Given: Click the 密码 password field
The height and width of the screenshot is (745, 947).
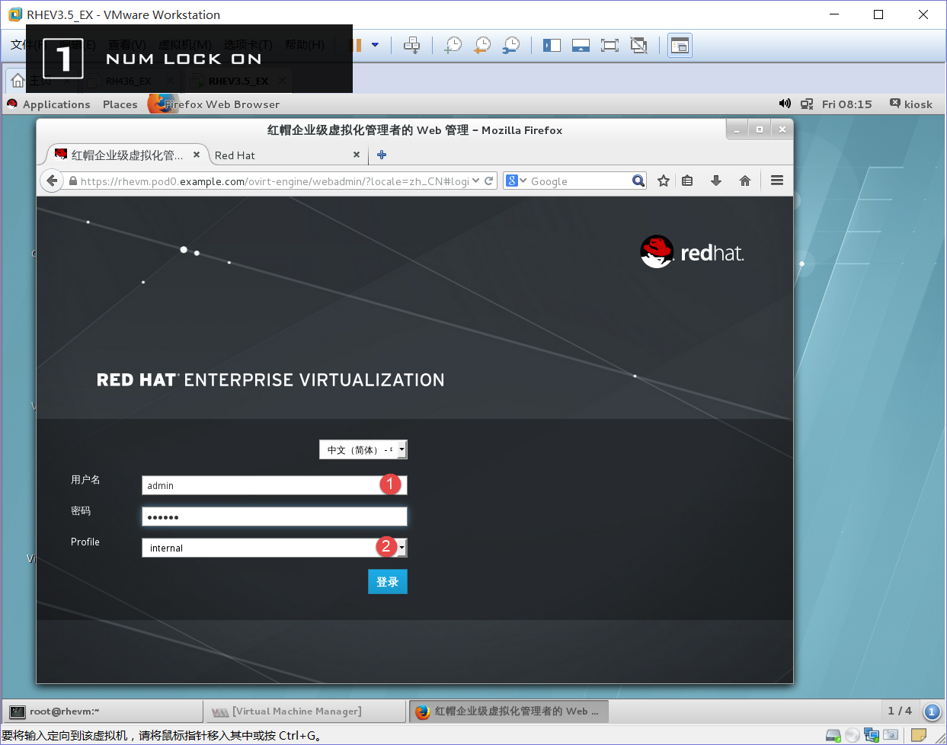Looking at the screenshot, I should pos(274,516).
